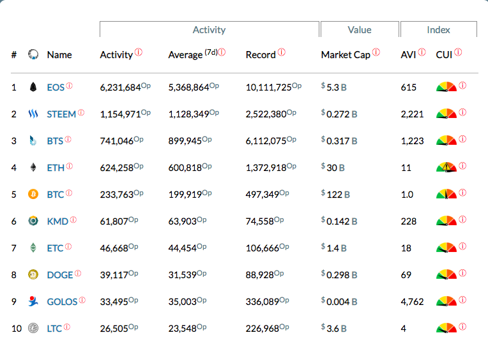The width and height of the screenshot is (488, 342).
Task: Click info icon beside DOGE name
Action: (x=78, y=273)
